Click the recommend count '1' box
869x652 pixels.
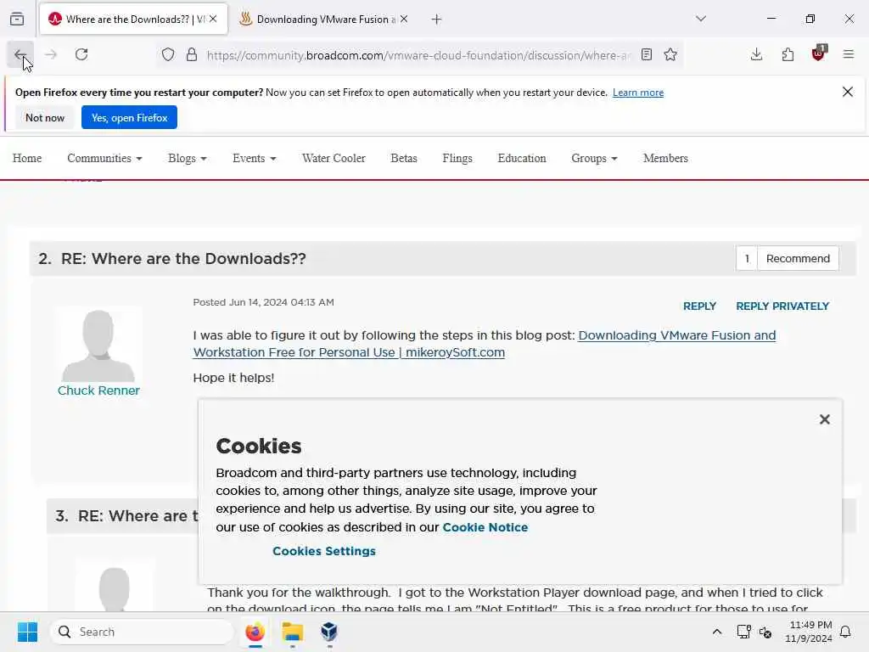pos(747,258)
